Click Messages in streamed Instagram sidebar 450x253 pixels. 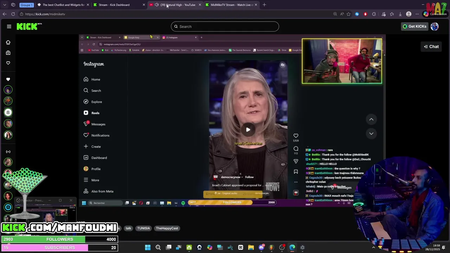tap(94, 124)
